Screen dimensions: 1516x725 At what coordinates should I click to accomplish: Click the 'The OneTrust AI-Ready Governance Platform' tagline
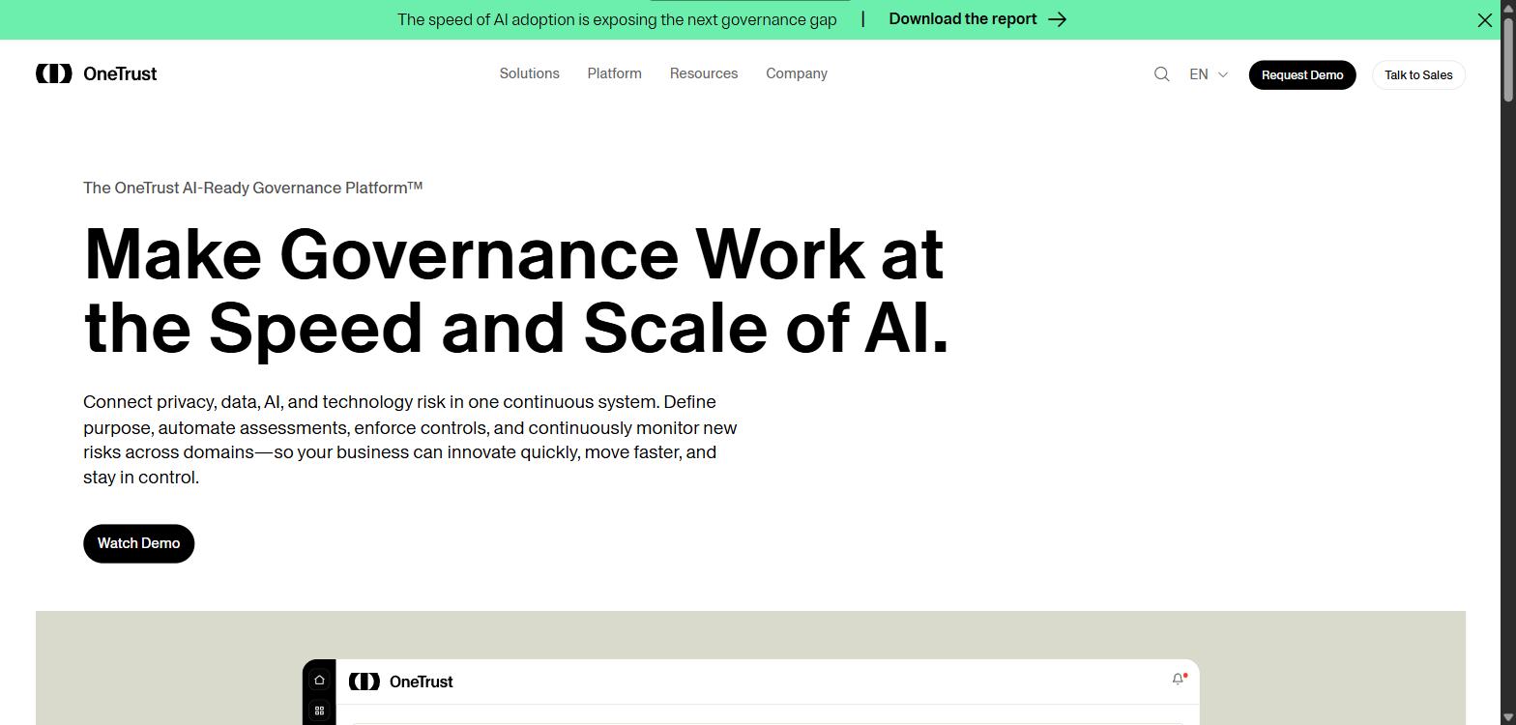point(252,188)
